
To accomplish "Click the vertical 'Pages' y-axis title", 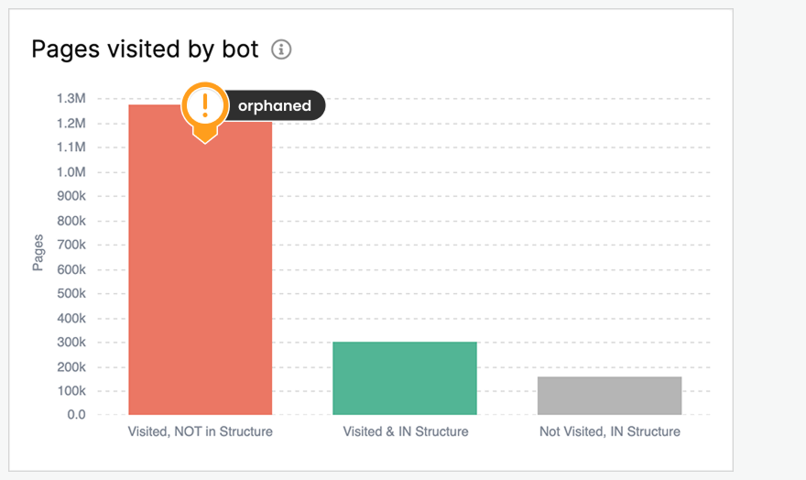I will coord(38,253).
